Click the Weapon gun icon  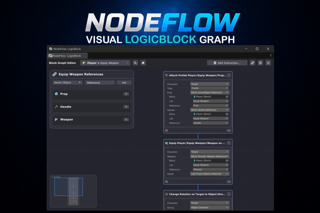(x=56, y=120)
